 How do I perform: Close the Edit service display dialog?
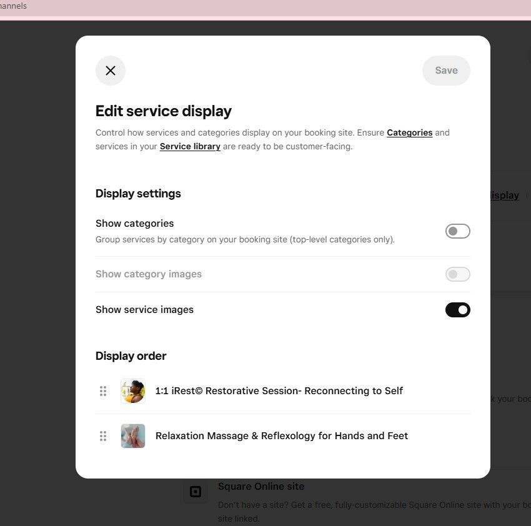(111, 71)
